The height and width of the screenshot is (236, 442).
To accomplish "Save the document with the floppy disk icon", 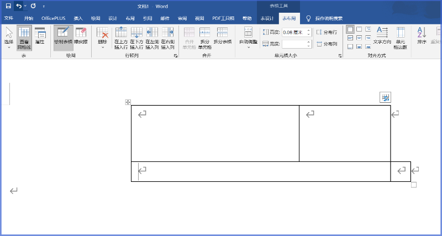I will tap(8, 6).
